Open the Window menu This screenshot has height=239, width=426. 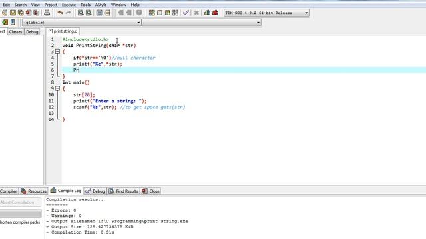click(x=118, y=5)
